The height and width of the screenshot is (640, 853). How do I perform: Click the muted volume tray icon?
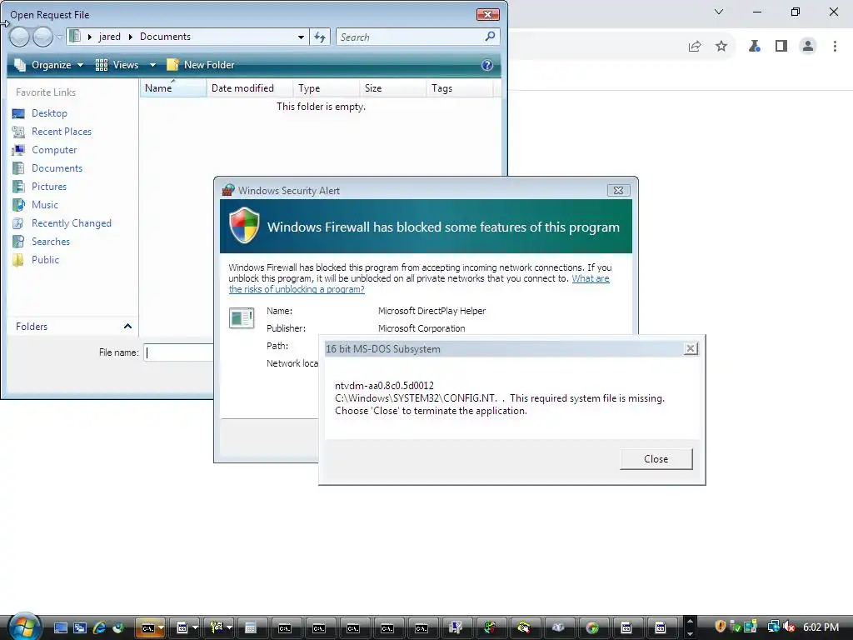click(x=789, y=627)
